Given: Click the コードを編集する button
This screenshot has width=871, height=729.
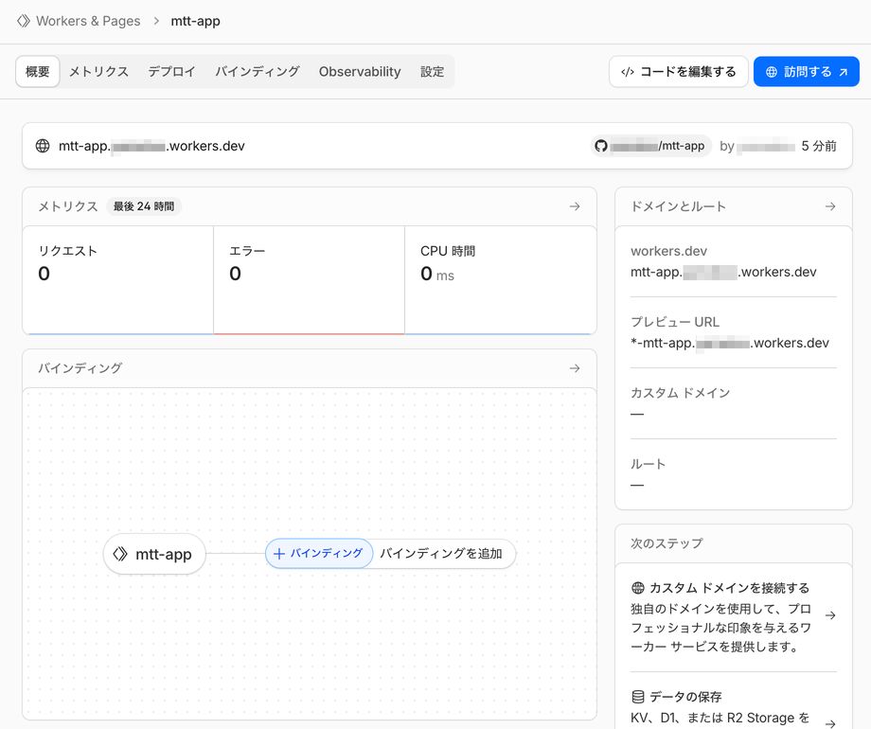Looking at the screenshot, I should point(678,72).
